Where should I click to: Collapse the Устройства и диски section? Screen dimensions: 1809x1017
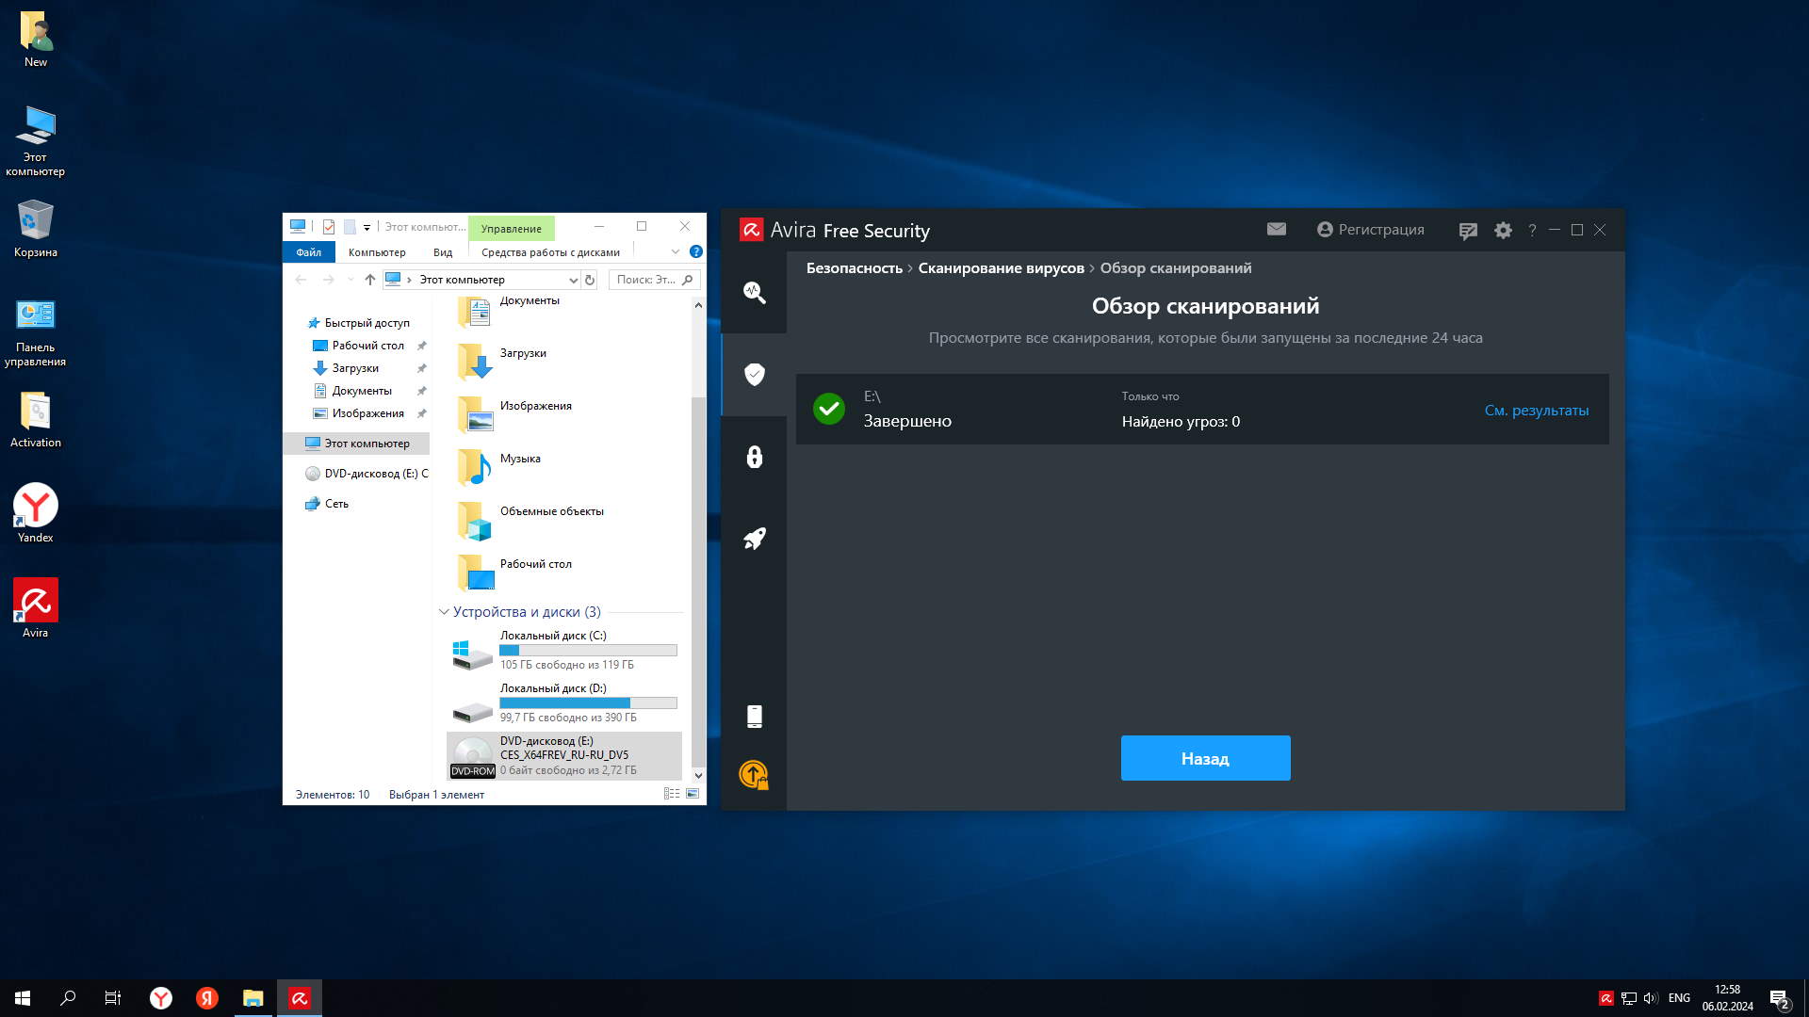444,612
